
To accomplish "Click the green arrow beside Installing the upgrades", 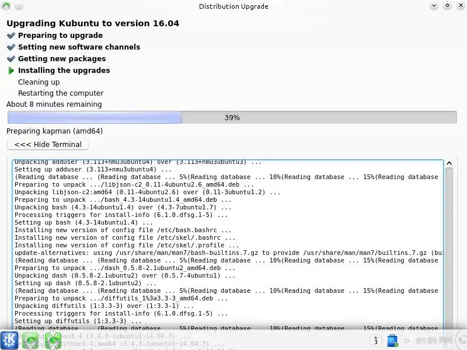I will coord(11,71).
